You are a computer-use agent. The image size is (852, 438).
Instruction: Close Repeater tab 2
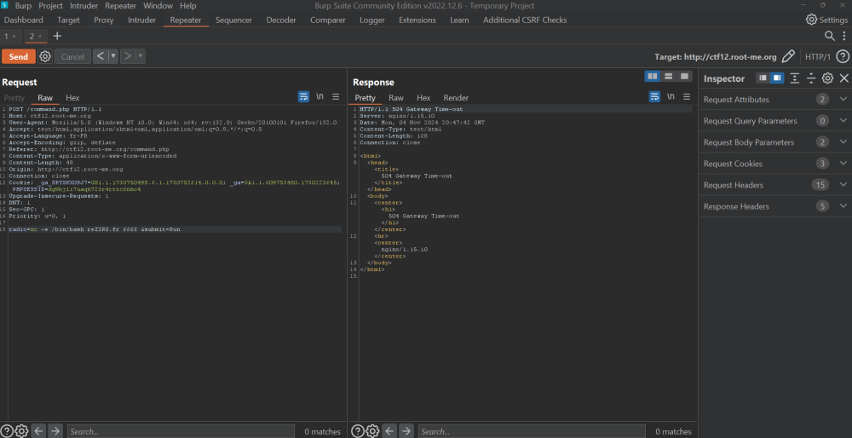click(x=40, y=37)
